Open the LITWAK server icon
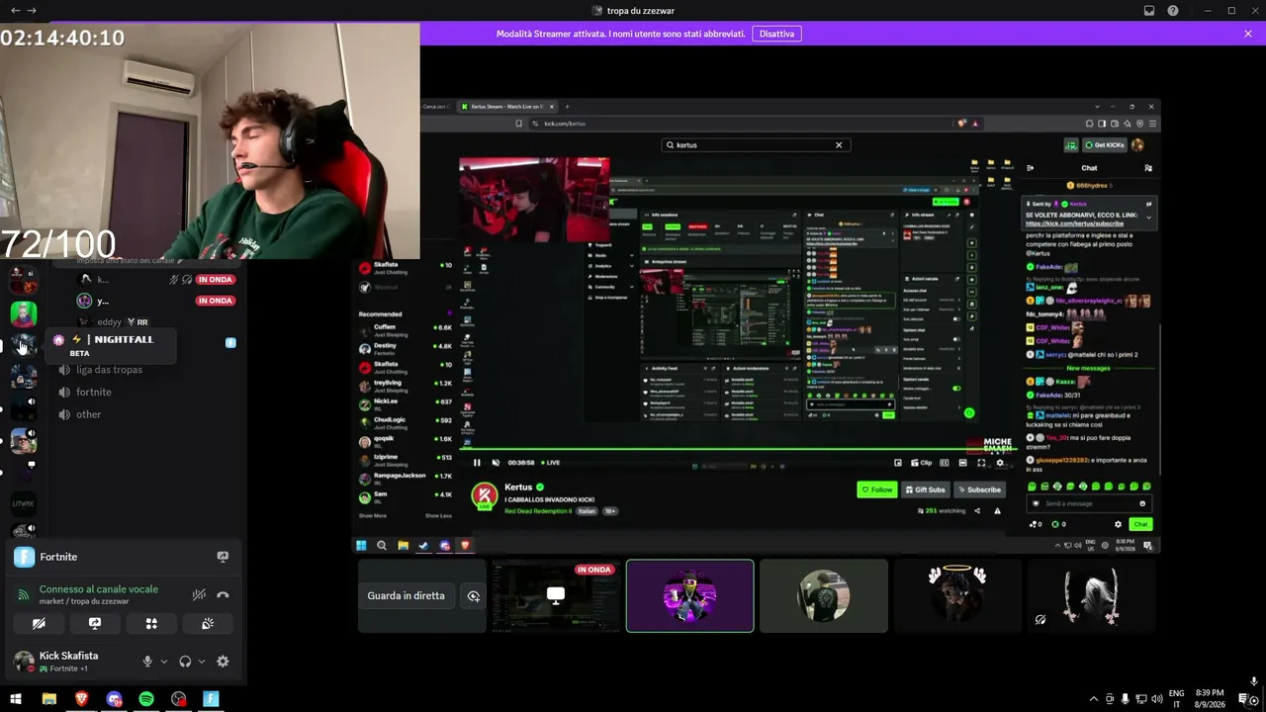The width and height of the screenshot is (1266, 712). 24,503
